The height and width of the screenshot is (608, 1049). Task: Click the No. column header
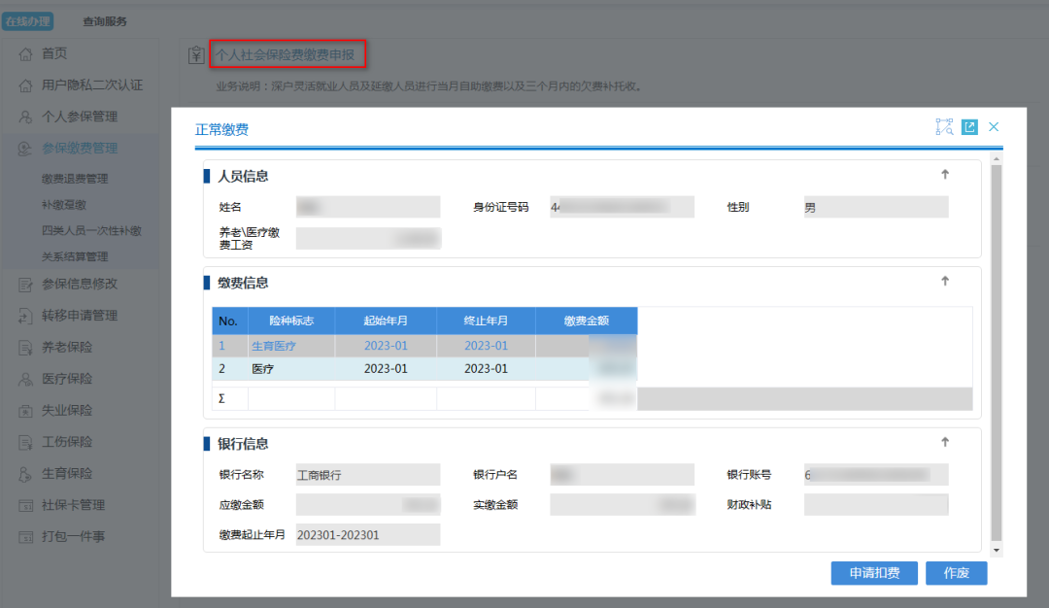[229, 321]
